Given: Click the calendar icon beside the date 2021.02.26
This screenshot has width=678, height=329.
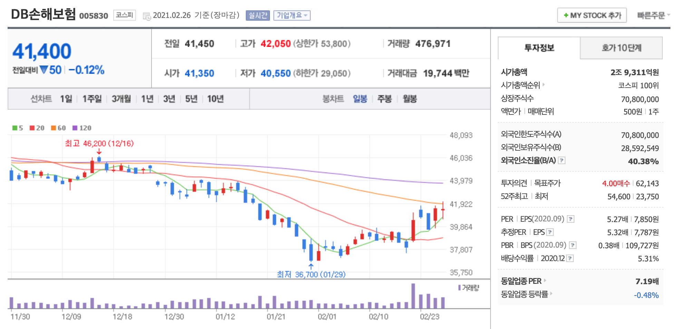Looking at the screenshot, I should coord(147,16).
